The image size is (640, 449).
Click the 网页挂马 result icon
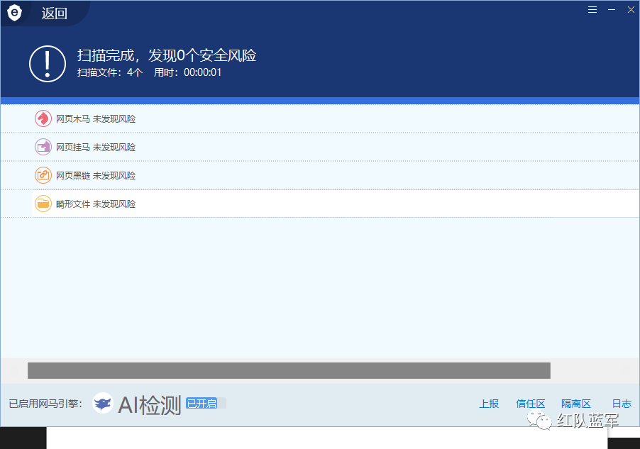(43, 147)
